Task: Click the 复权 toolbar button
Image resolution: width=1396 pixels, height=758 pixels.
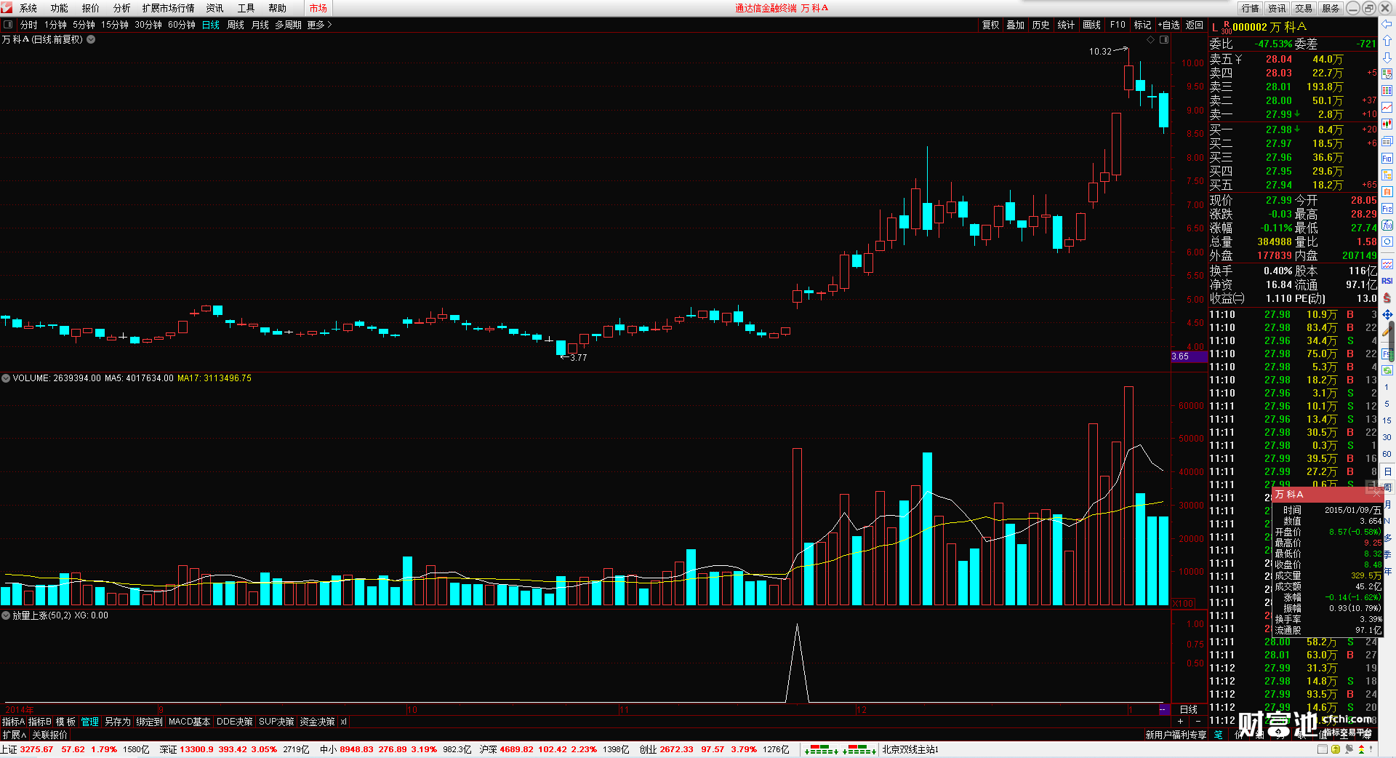Action: point(991,25)
